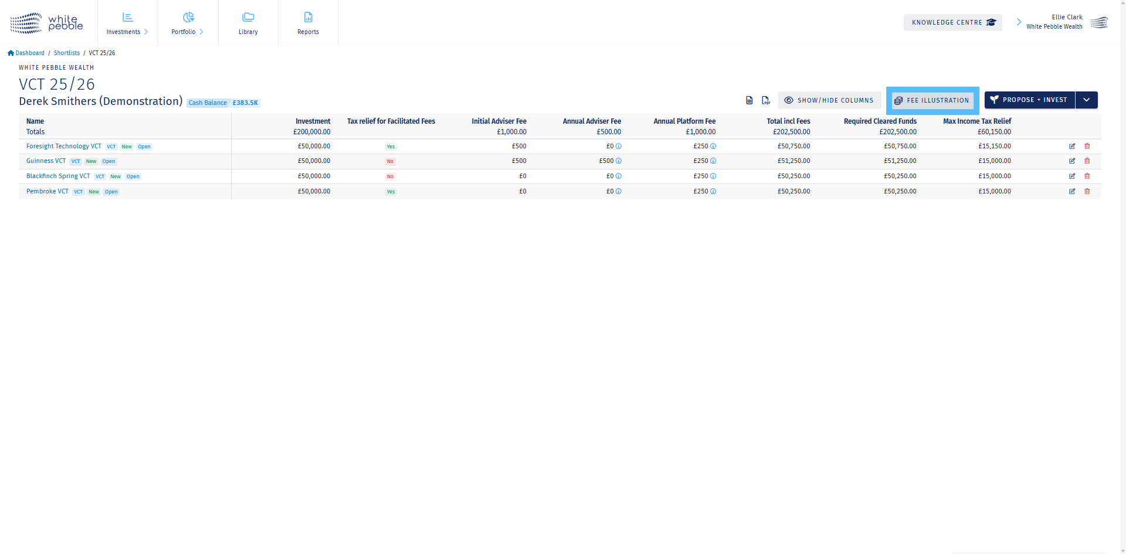This screenshot has height=554, width=1126.
Task: Open the Fee Illustration
Action: pos(932,100)
